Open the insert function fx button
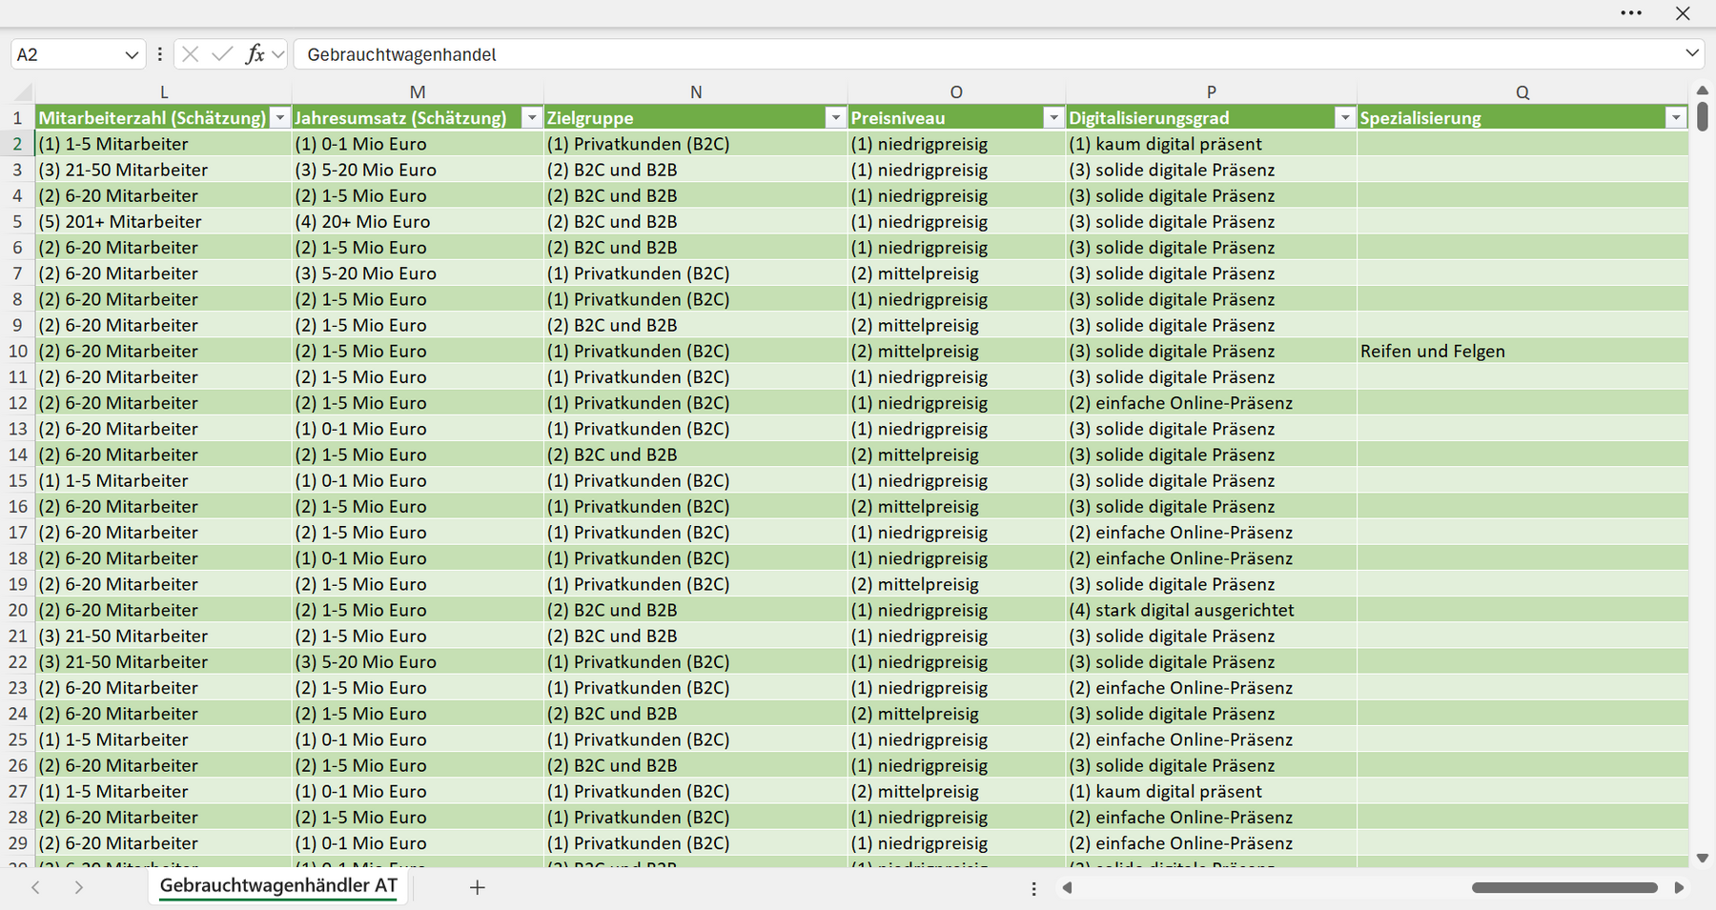 click(255, 54)
